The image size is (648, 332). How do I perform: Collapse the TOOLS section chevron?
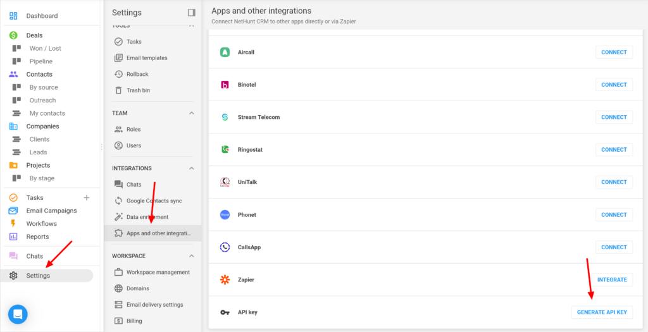(191, 25)
